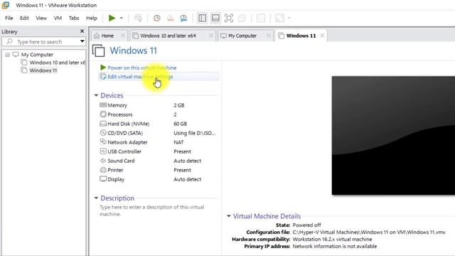The height and width of the screenshot is (256, 455).
Task: Open the Help menu
Action: (92, 18)
